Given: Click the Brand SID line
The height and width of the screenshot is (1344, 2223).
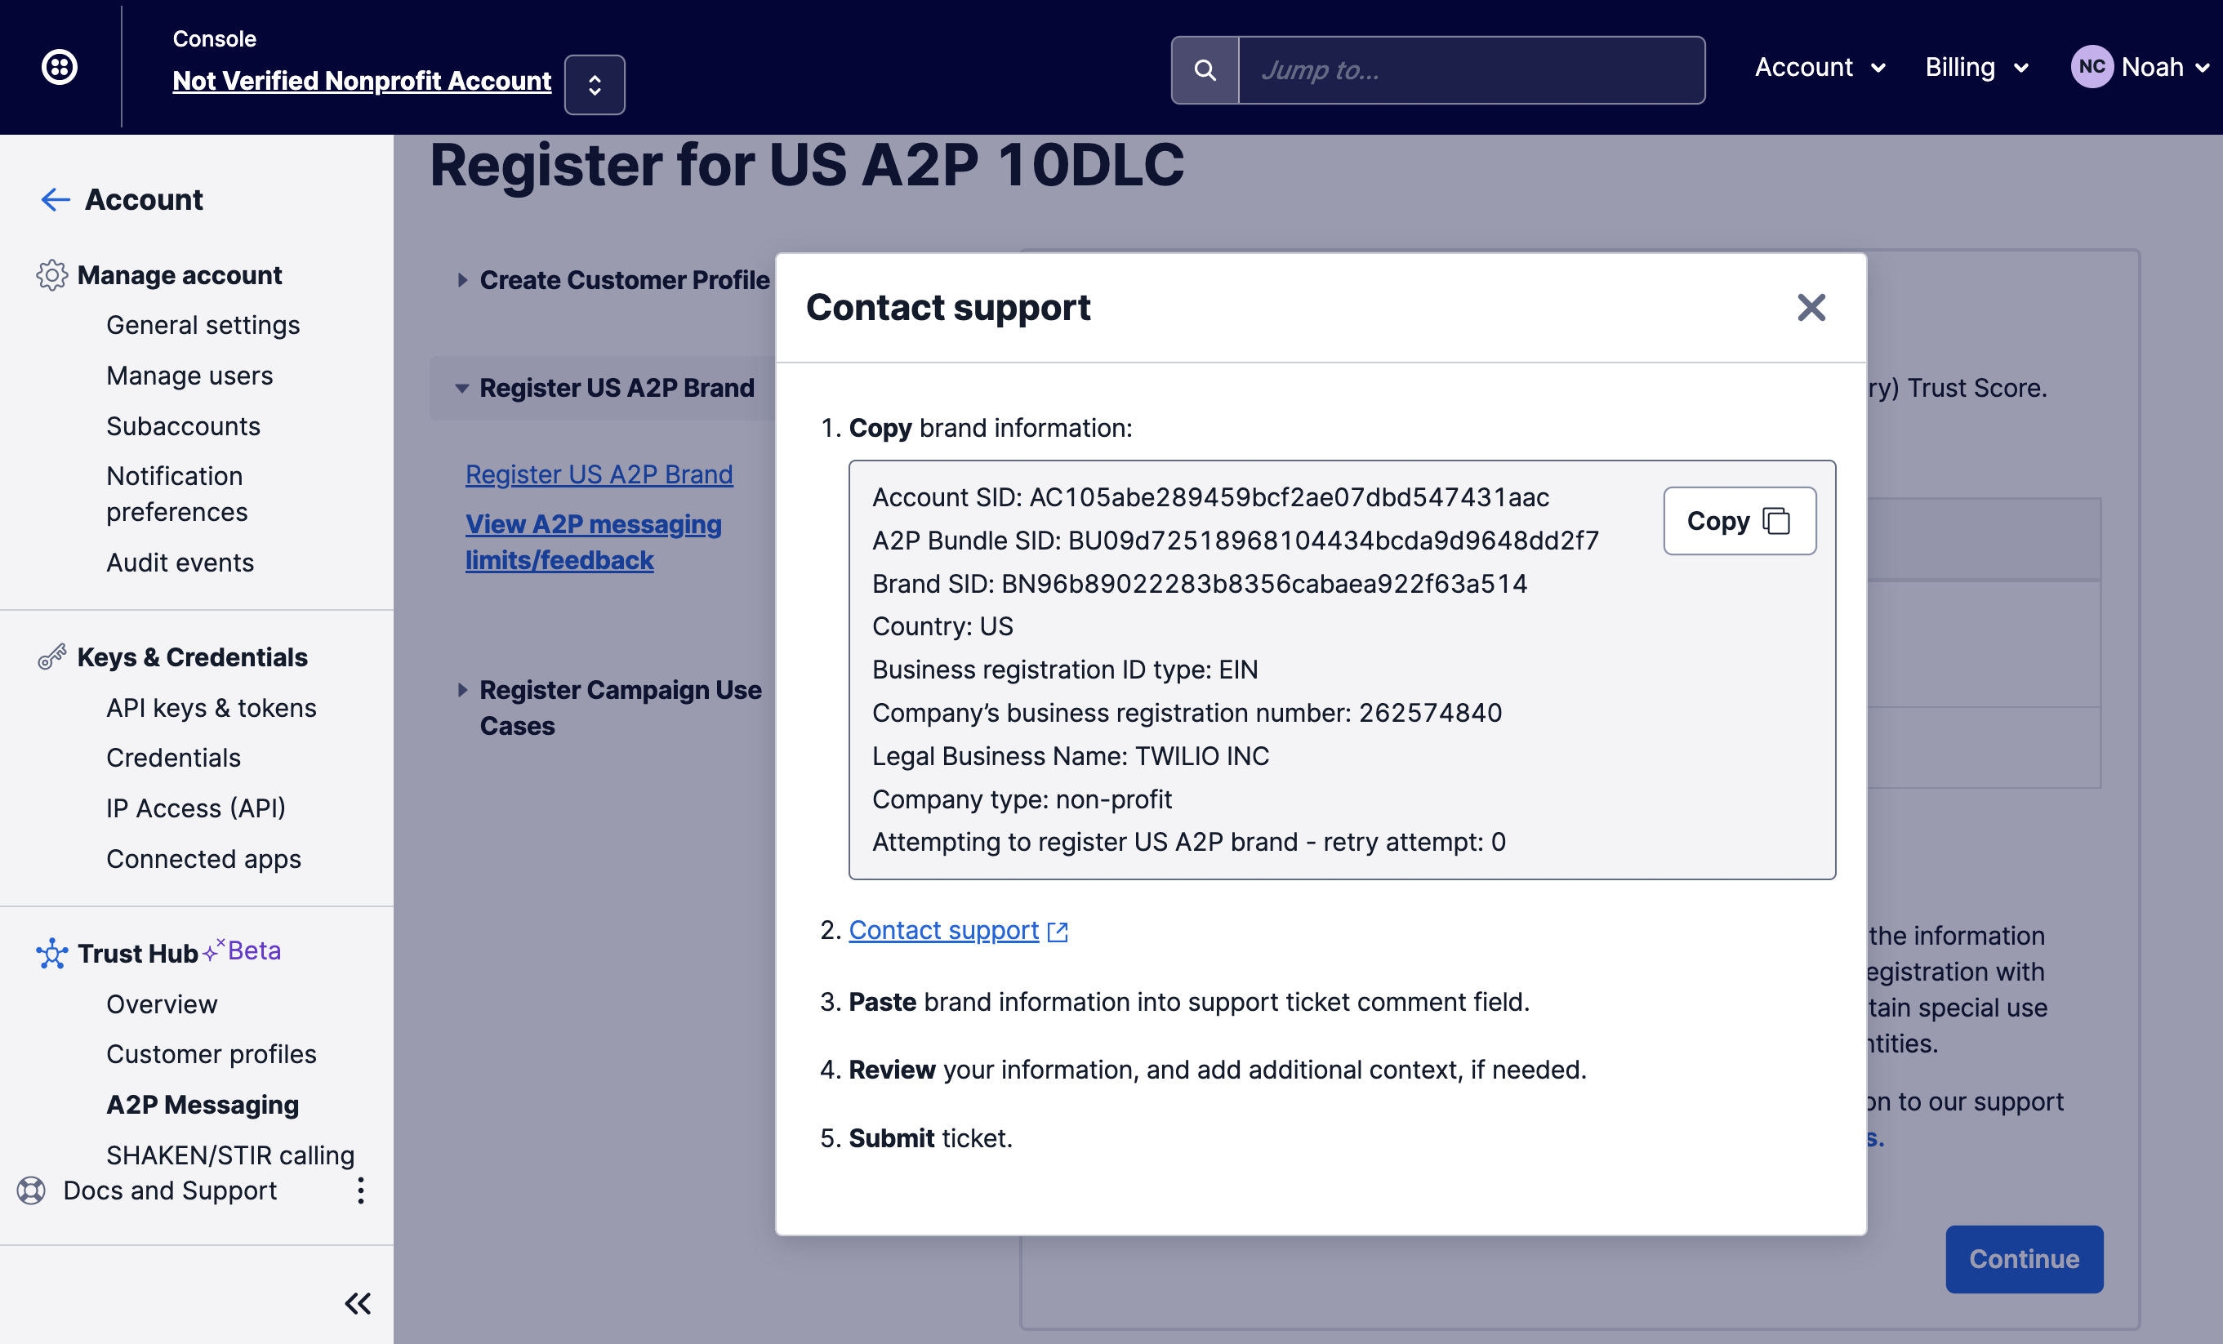Looking at the screenshot, I should coord(1200,584).
